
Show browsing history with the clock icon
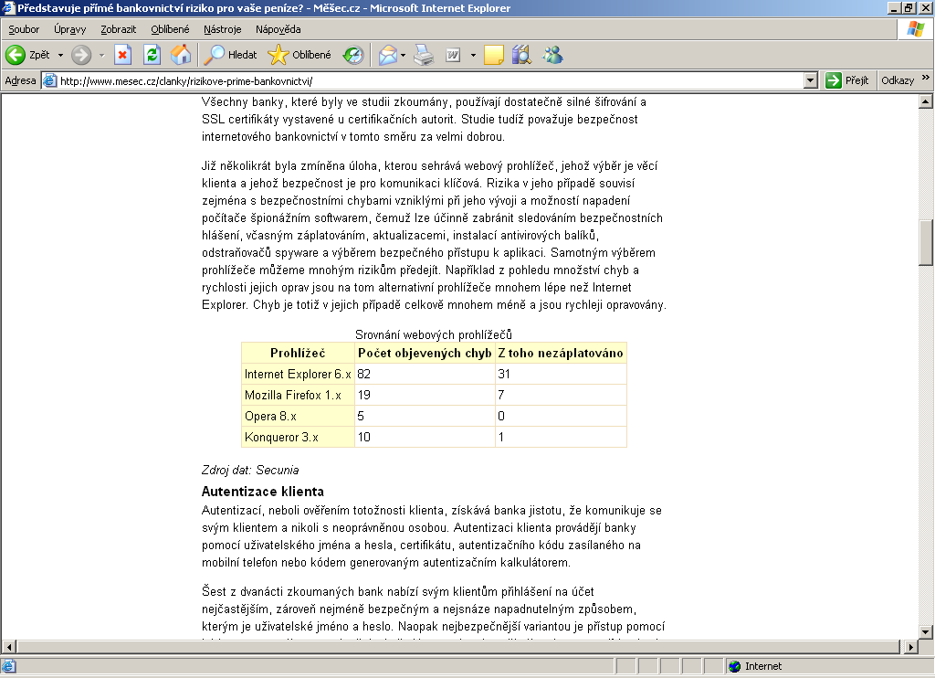(x=353, y=55)
